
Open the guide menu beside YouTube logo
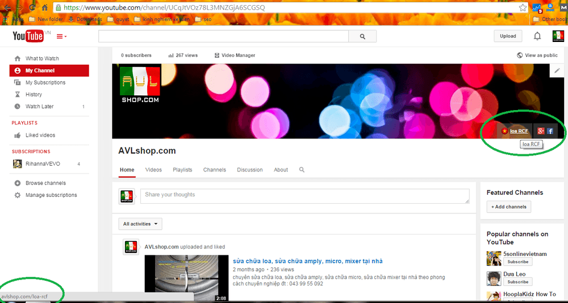(x=61, y=36)
